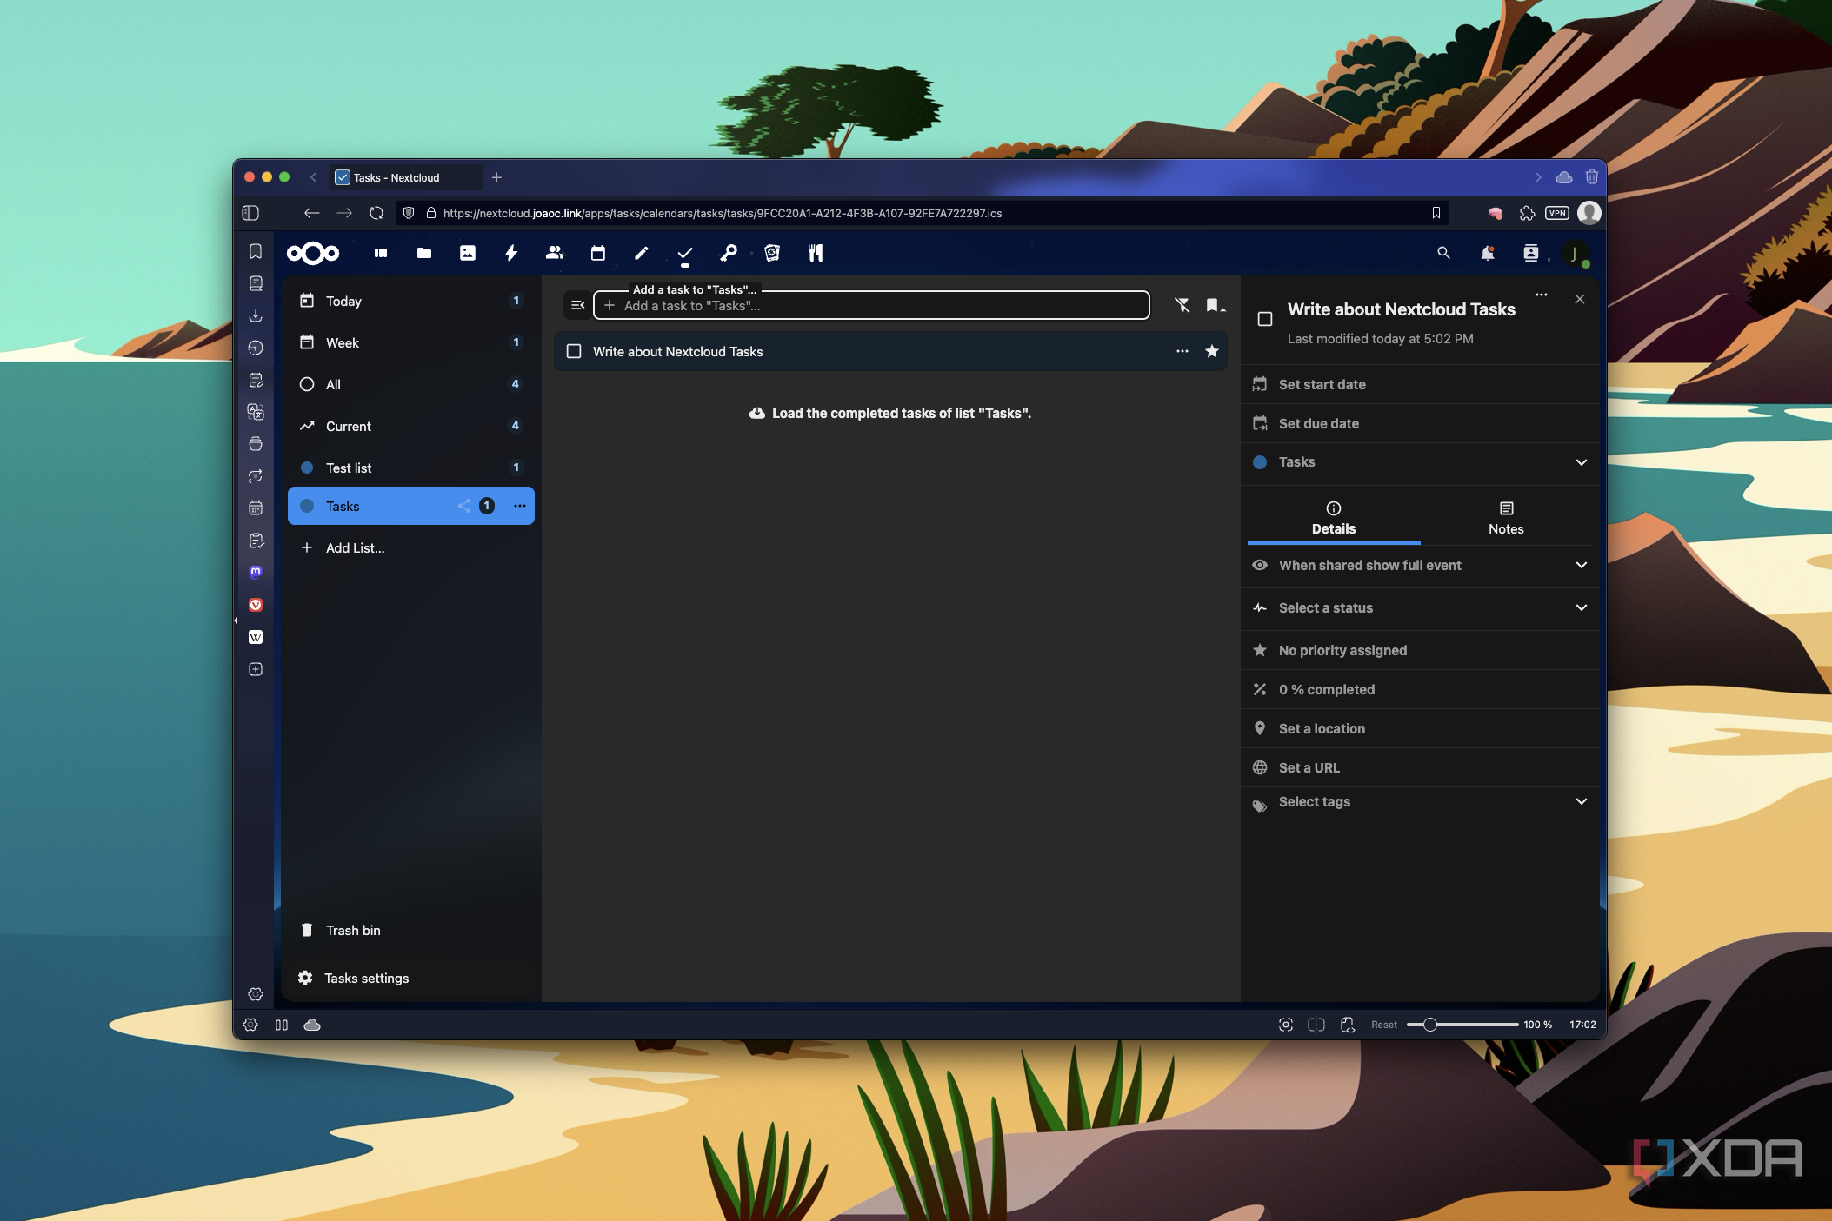This screenshot has height=1221, width=1832.
Task: Select the Test list in sidebar
Action: [x=350, y=468]
